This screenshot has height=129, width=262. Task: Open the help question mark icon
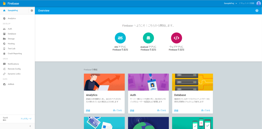257,10
